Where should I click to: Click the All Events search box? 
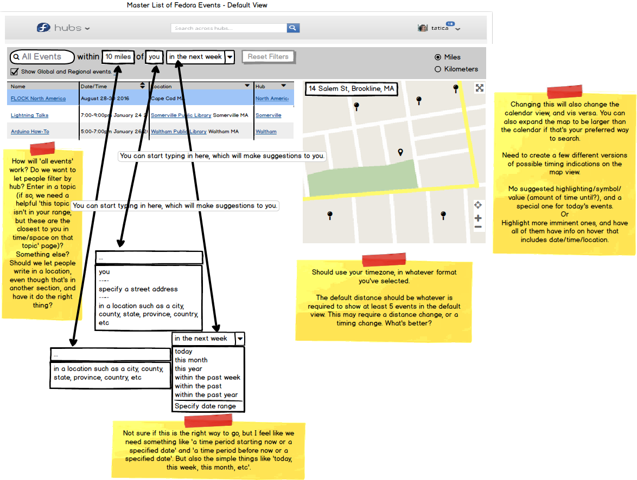(42, 57)
